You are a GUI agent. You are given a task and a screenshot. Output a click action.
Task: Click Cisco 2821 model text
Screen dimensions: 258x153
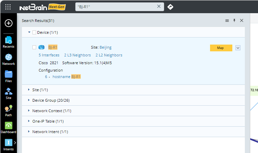coord(48,63)
